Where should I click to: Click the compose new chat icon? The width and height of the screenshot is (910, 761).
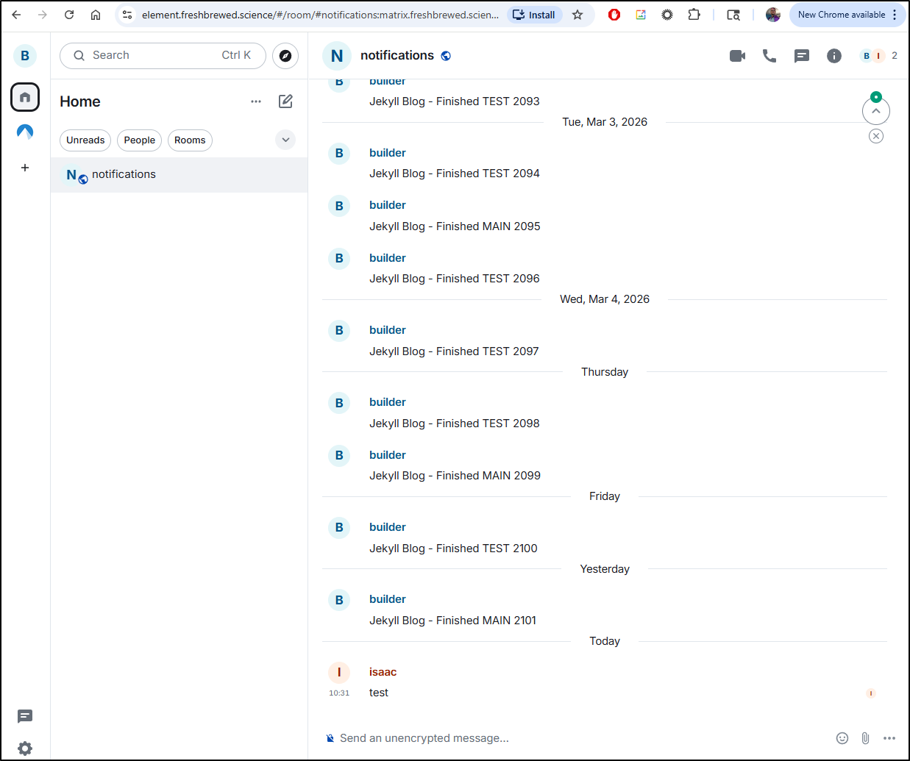(285, 101)
